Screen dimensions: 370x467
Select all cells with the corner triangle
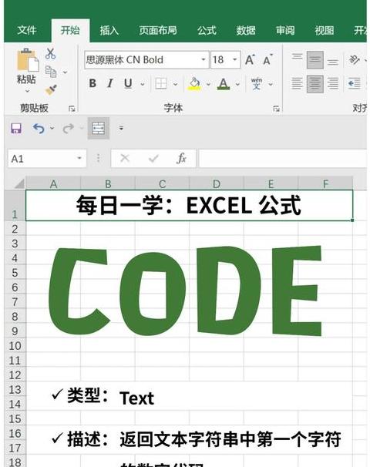[19, 183]
